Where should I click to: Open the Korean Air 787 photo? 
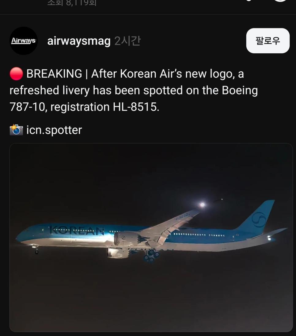tap(151, 237)
